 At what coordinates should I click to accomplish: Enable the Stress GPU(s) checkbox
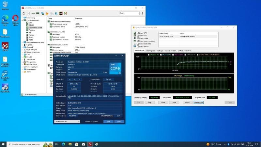click(x=138, y=46)
